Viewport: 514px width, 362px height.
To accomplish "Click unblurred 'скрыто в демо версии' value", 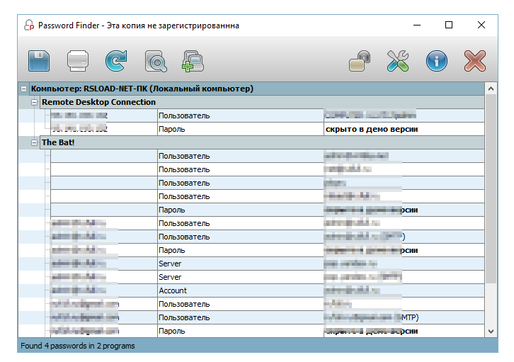I will [372, 129].
